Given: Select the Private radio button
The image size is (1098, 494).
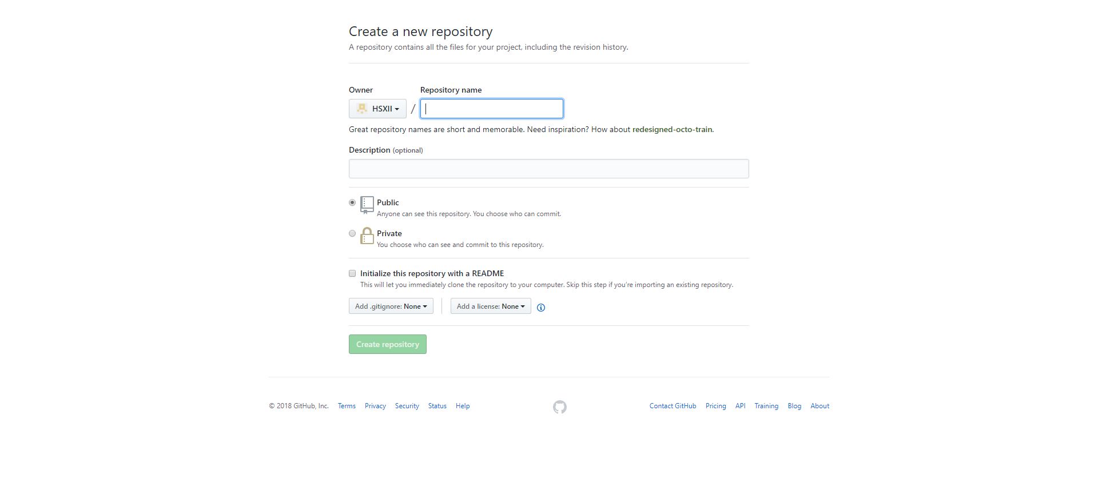Looking at the screenshot, I should [352, 233].
